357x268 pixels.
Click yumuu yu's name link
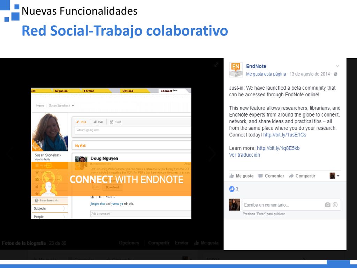[x=117, y=204]
